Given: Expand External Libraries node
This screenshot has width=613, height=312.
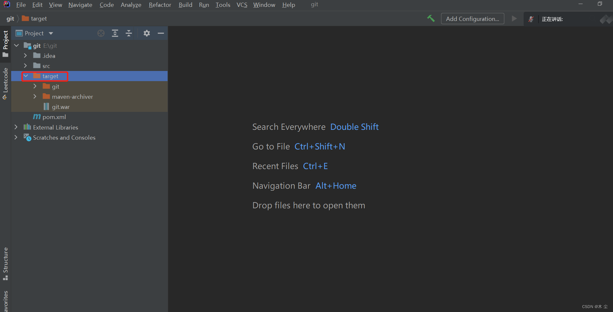Looking at the screenshot, I should pyautogui.click(x=16, y=127).
